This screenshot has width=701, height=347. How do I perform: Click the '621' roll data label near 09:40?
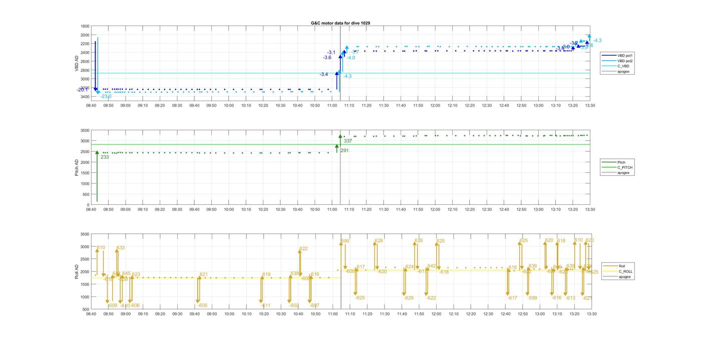[x=204, y=274]
